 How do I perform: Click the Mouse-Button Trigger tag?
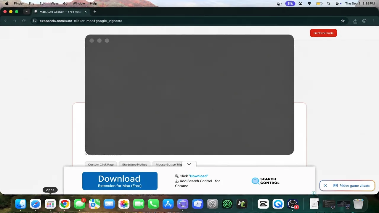tap(169, 164)
